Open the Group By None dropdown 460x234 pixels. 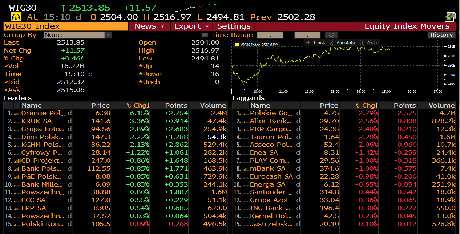(77, 35)
